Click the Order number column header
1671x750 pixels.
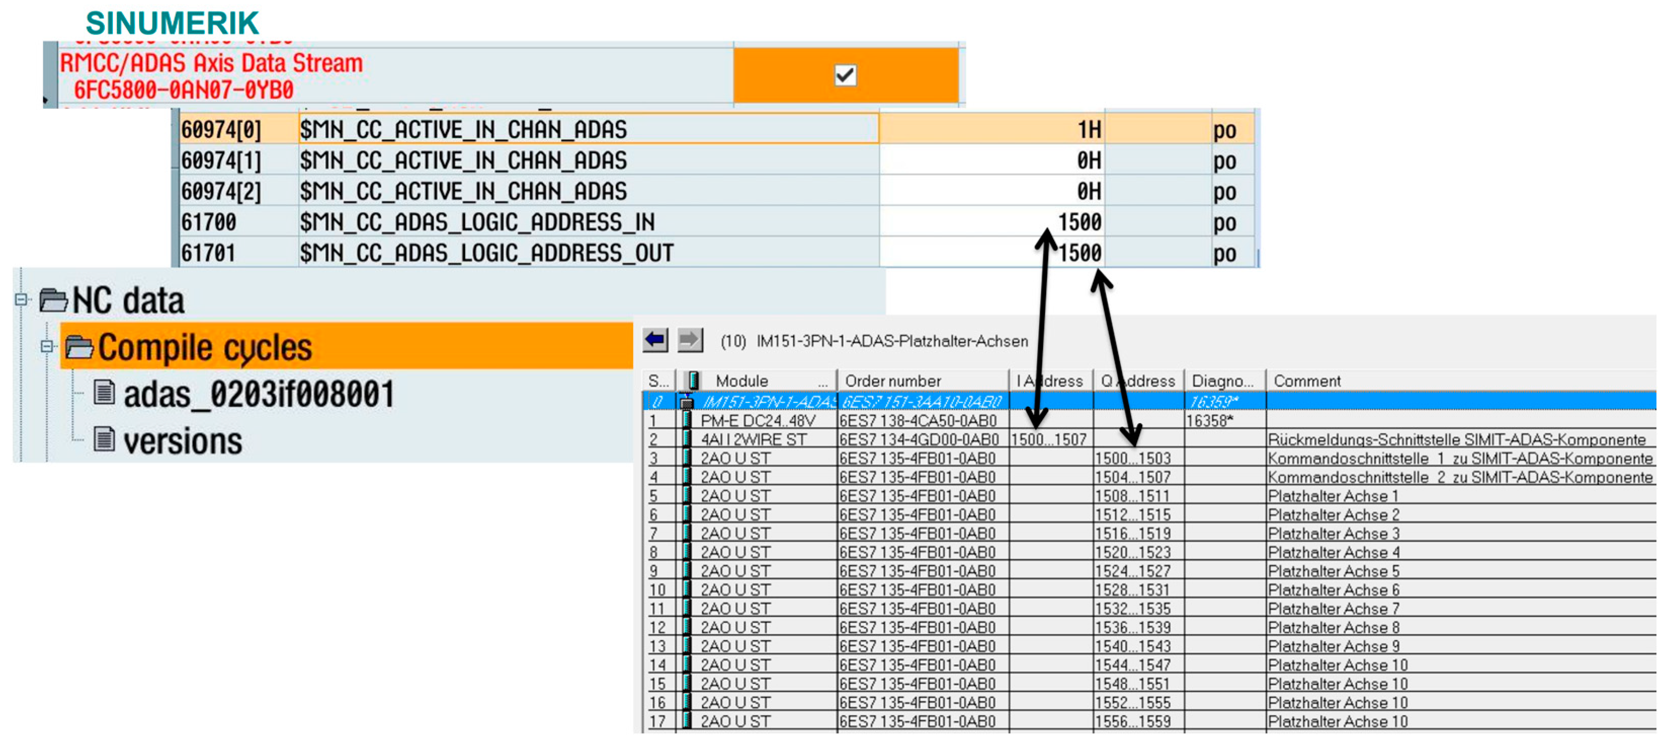click(893, 381)
